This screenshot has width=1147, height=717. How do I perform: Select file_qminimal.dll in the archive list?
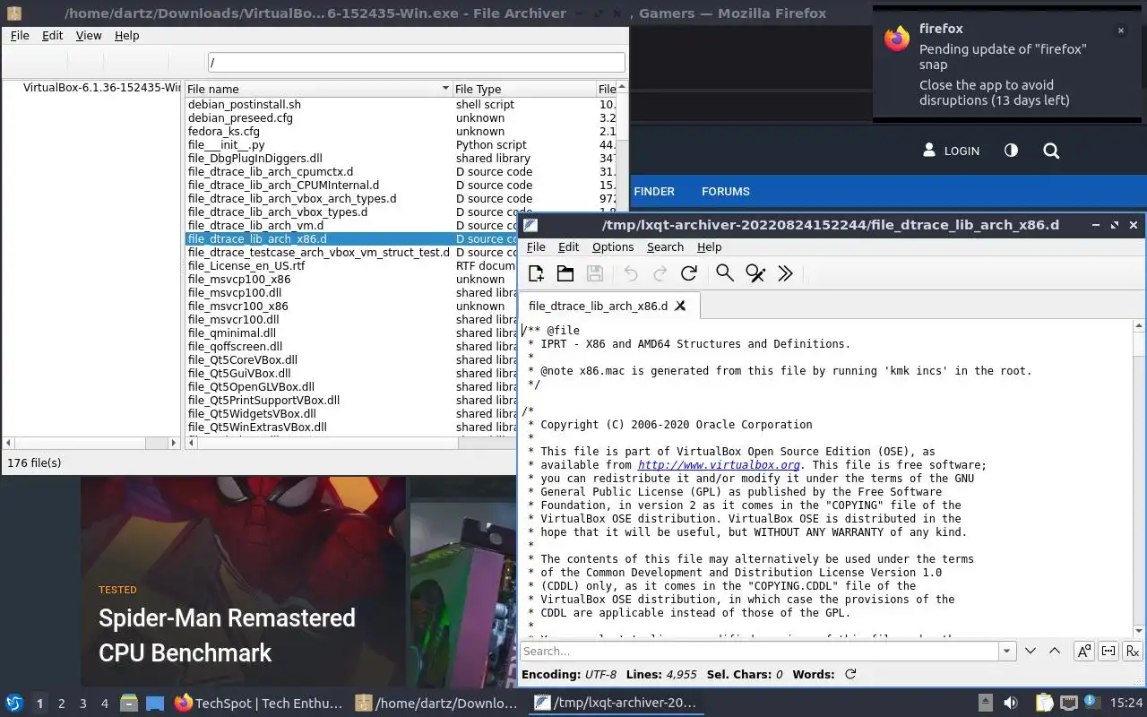[x=232, y=333]
